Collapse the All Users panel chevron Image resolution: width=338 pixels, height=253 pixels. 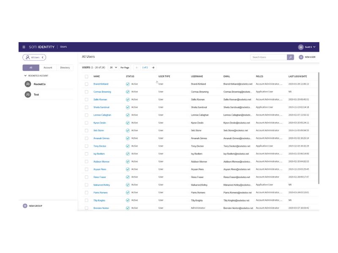43,57
